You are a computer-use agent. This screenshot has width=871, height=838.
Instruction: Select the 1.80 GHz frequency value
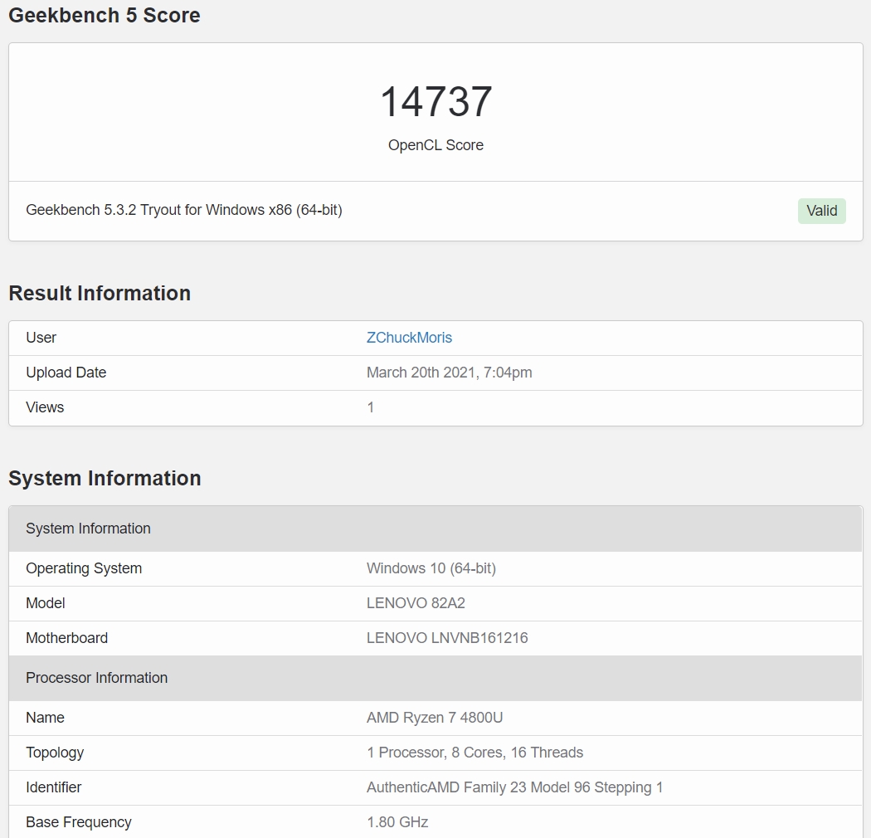pyautogui.click(x=397, y=822)
